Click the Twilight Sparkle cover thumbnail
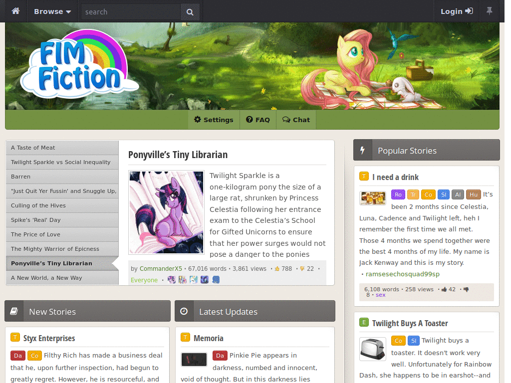 pos(166,212)
